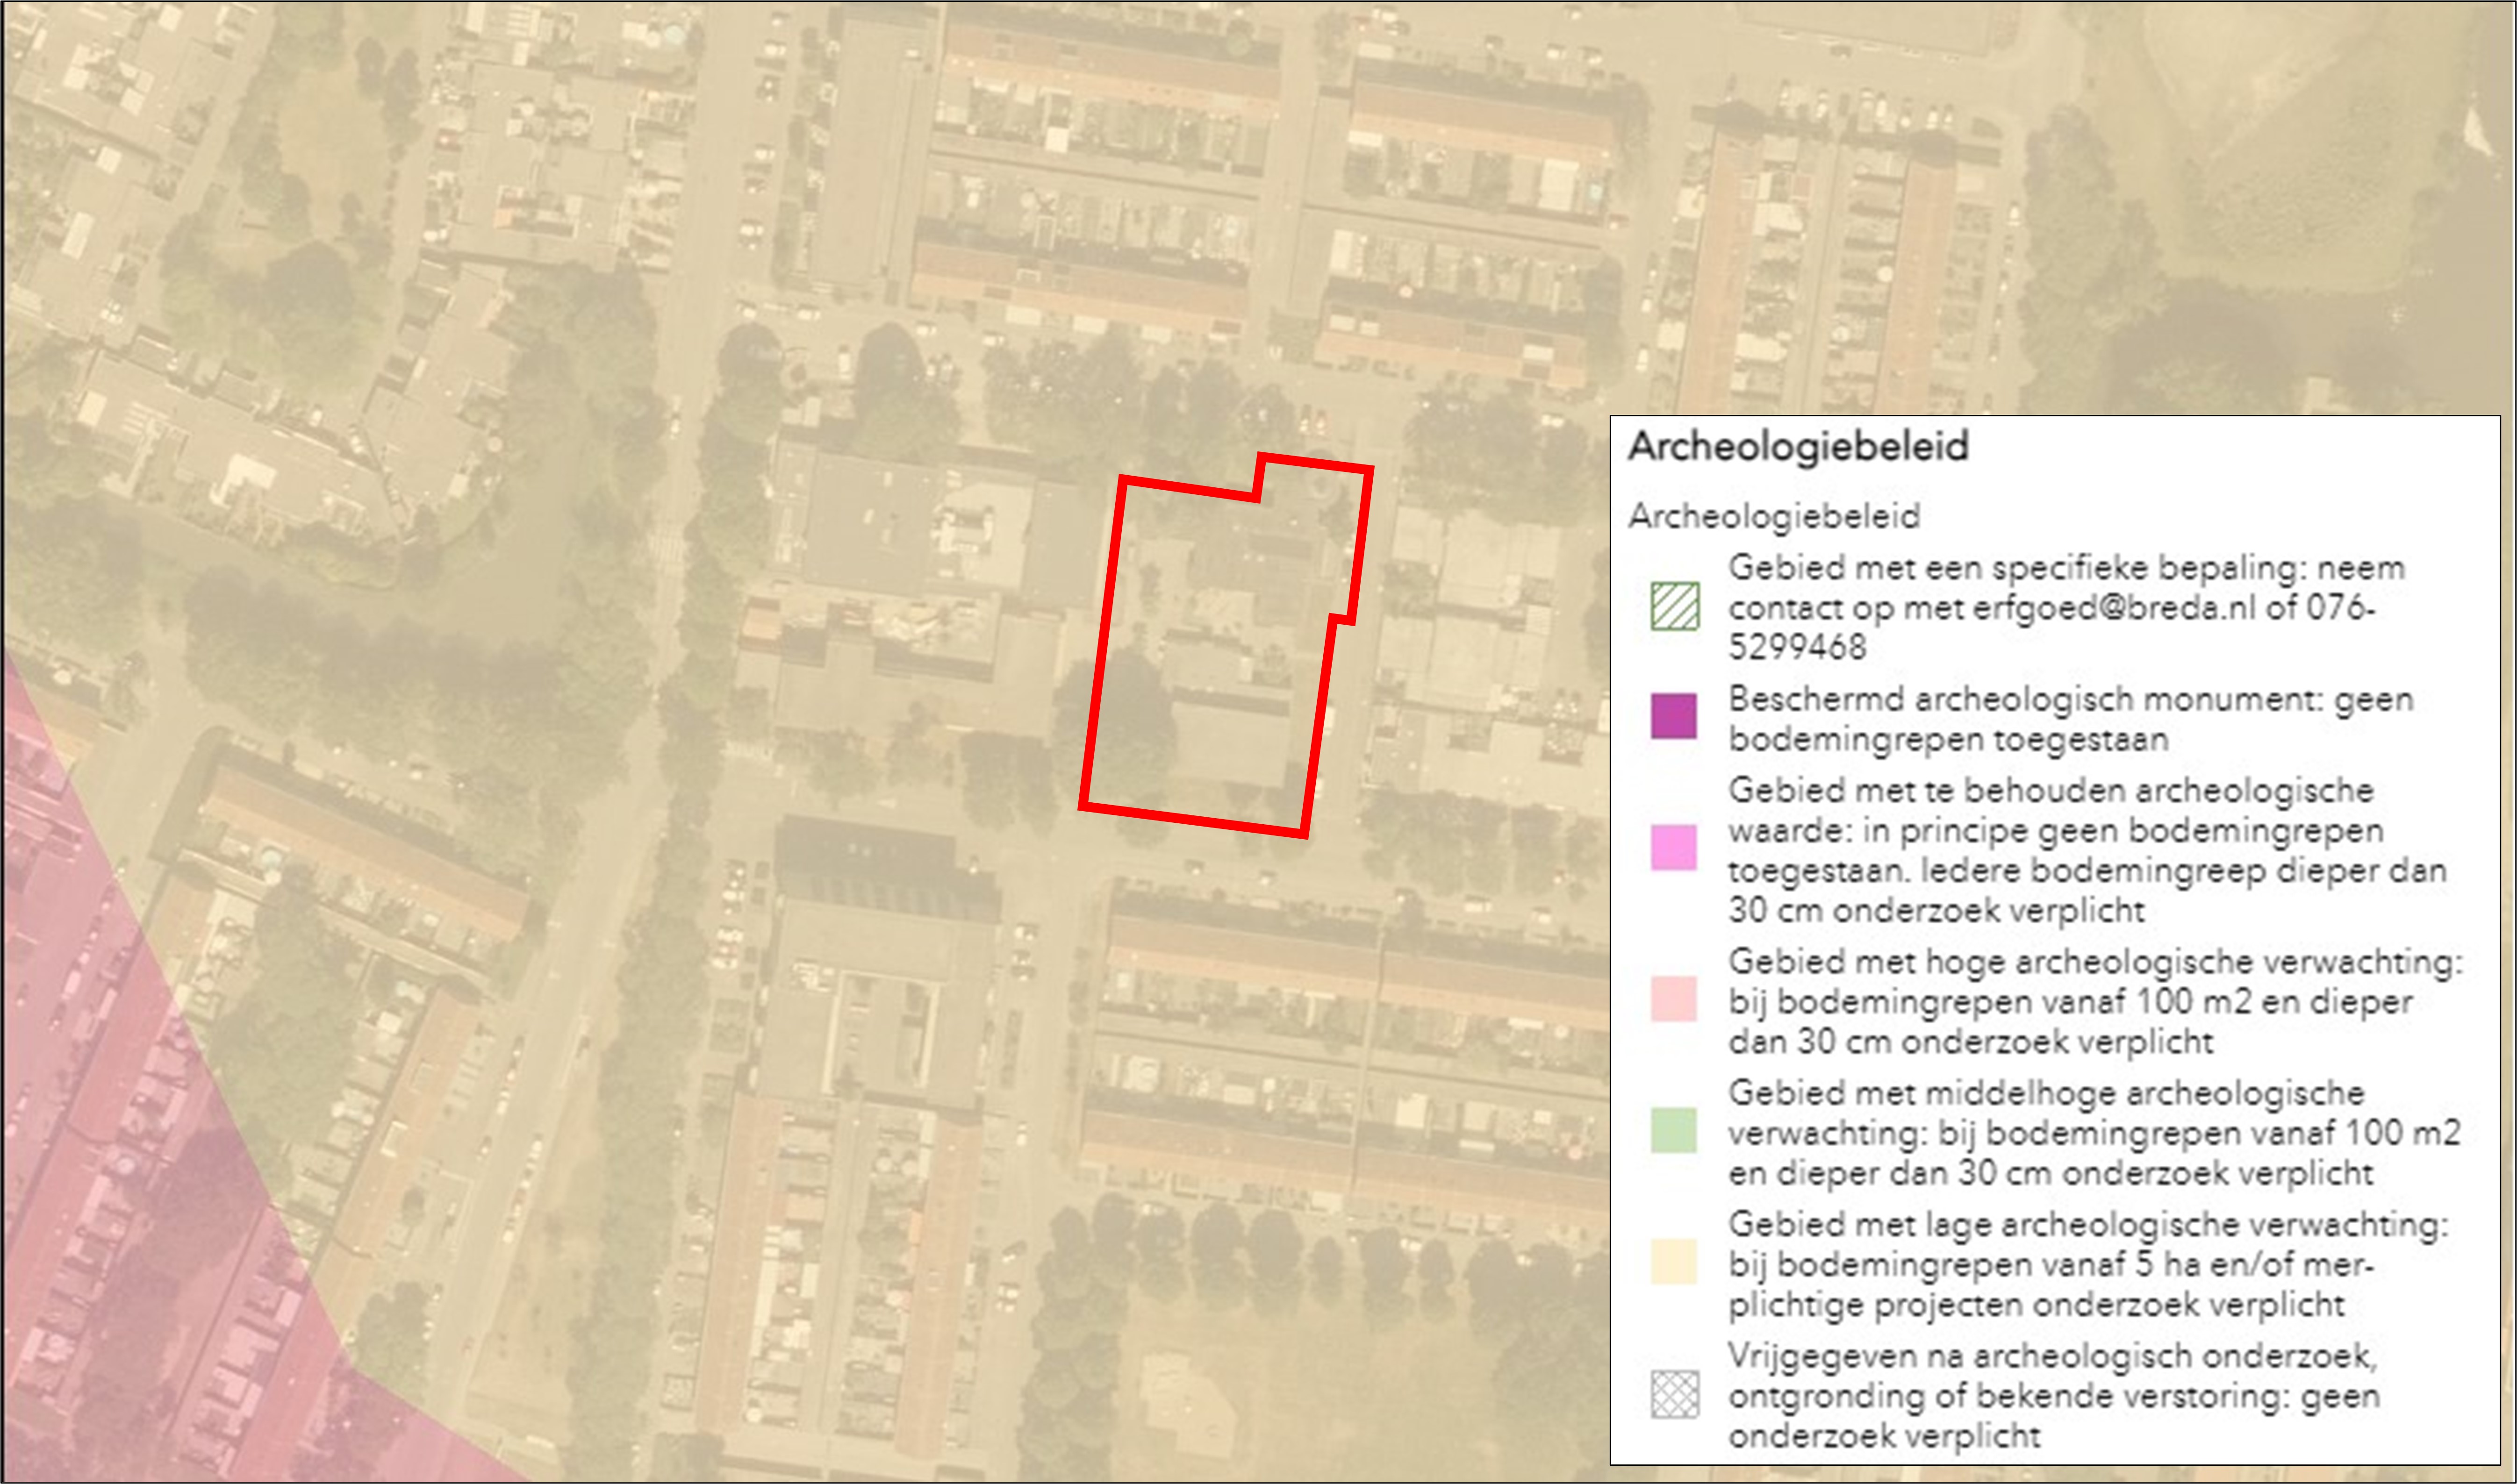Select the 'Gebied met lage archeologische verwachting' text
Image resolution: width=2517 pixels, height=1484 pixels.
tap(2088, 1264)
